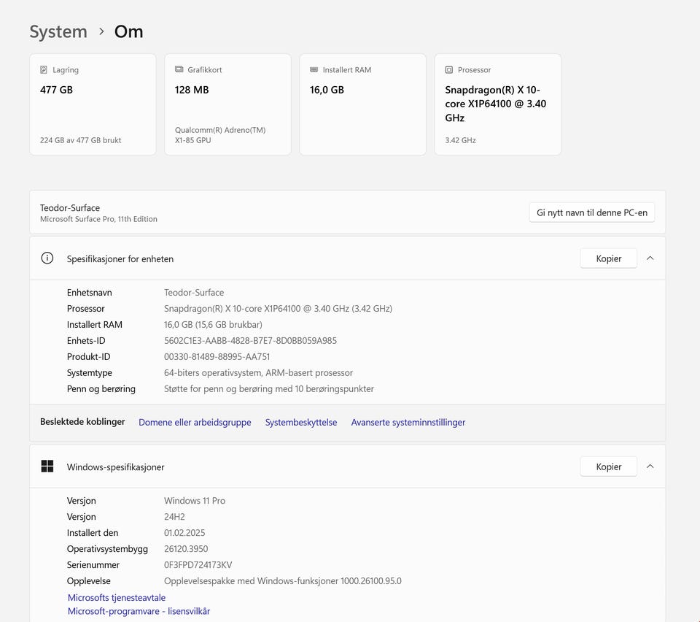Image resolution: width=700 pixels, height=622 pixels.
Task: Click the Installert RAM memory icon
Action: 314,70
